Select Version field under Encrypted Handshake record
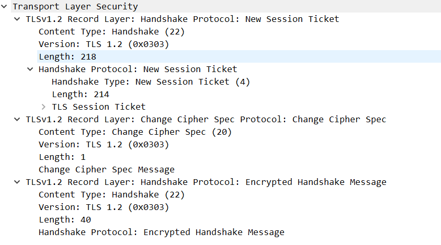This screenshot has height=245, width=441. pos(104,207)
